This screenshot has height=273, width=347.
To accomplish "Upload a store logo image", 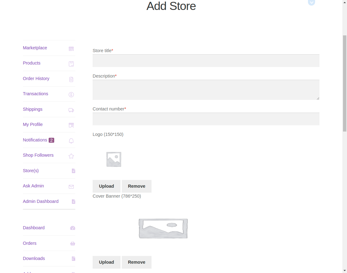I will coord(106,186).
